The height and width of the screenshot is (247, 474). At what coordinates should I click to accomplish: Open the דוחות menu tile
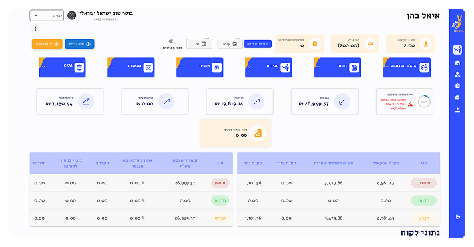click(x=337, y=67)
